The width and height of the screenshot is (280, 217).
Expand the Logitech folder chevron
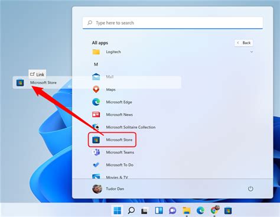click(x=252, y=52)
